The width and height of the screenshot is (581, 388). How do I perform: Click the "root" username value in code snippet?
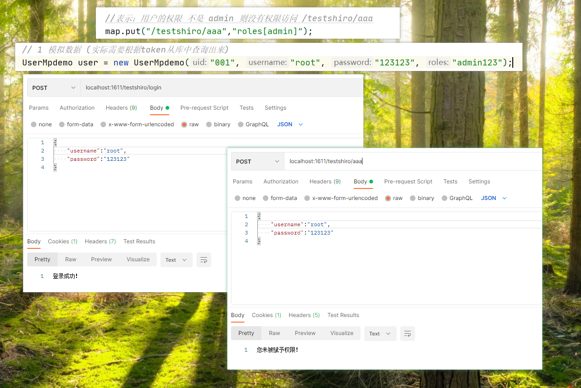coord(305,62)
